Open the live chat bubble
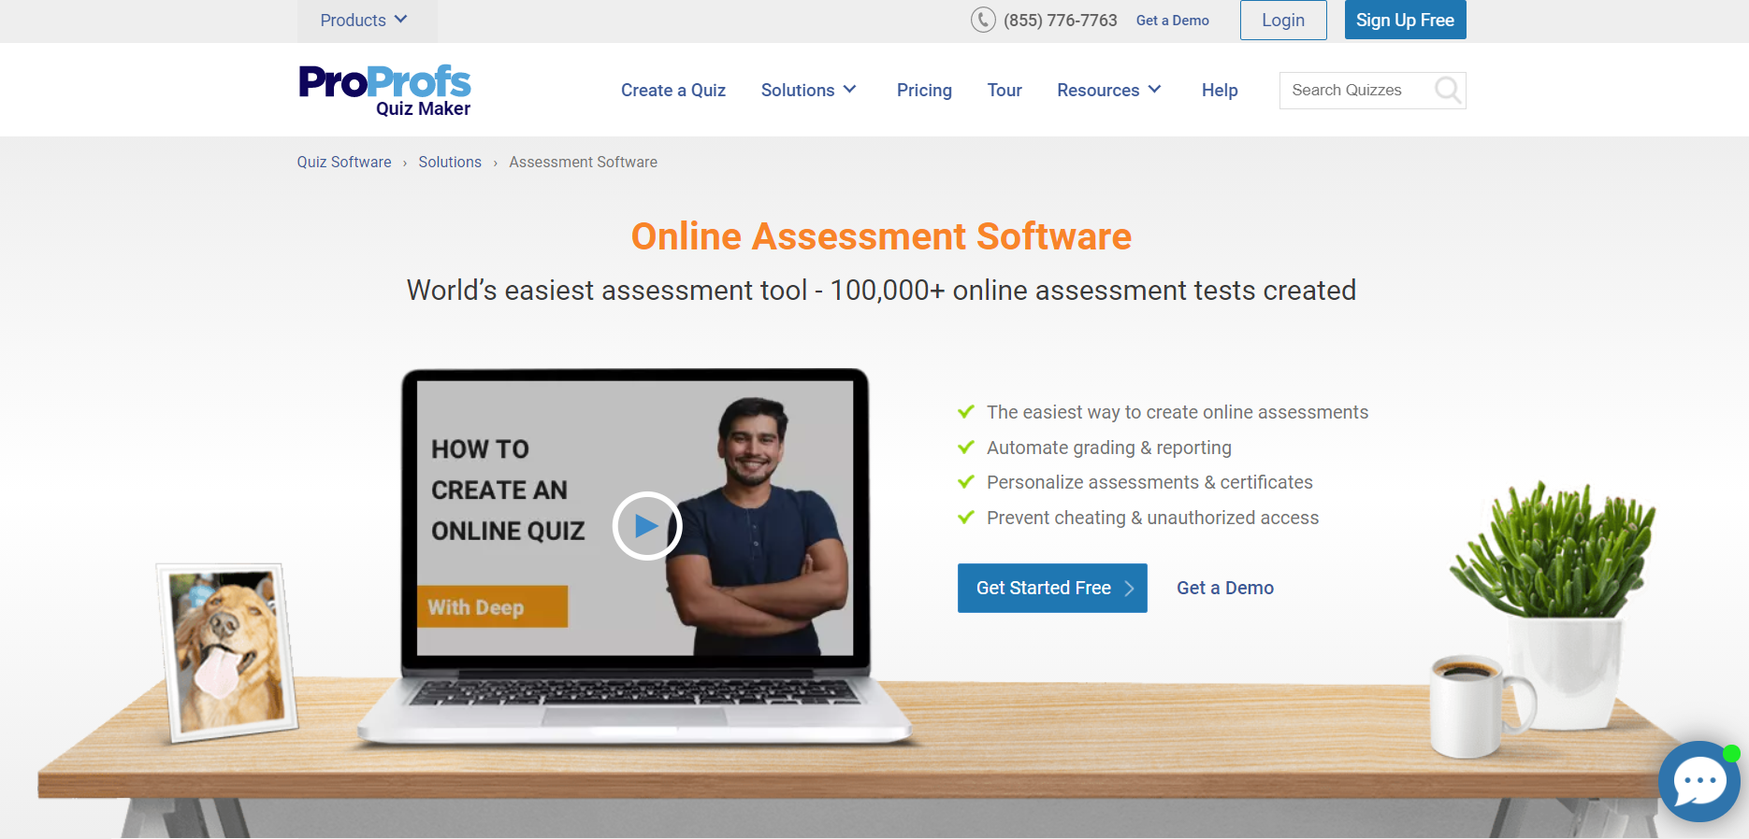 pyautogui.click(x=1698, y=781)
